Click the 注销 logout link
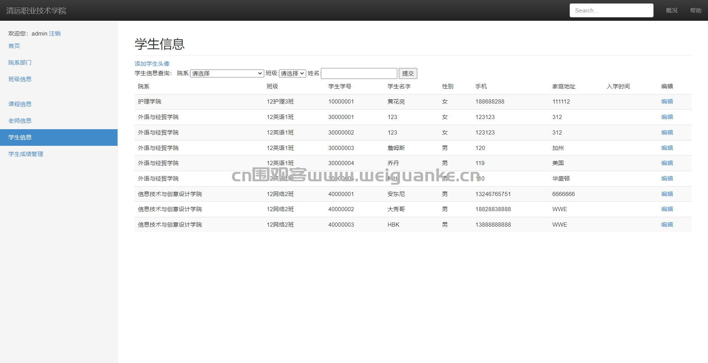The height and width of the screenshot is (363, 708). 55,33
